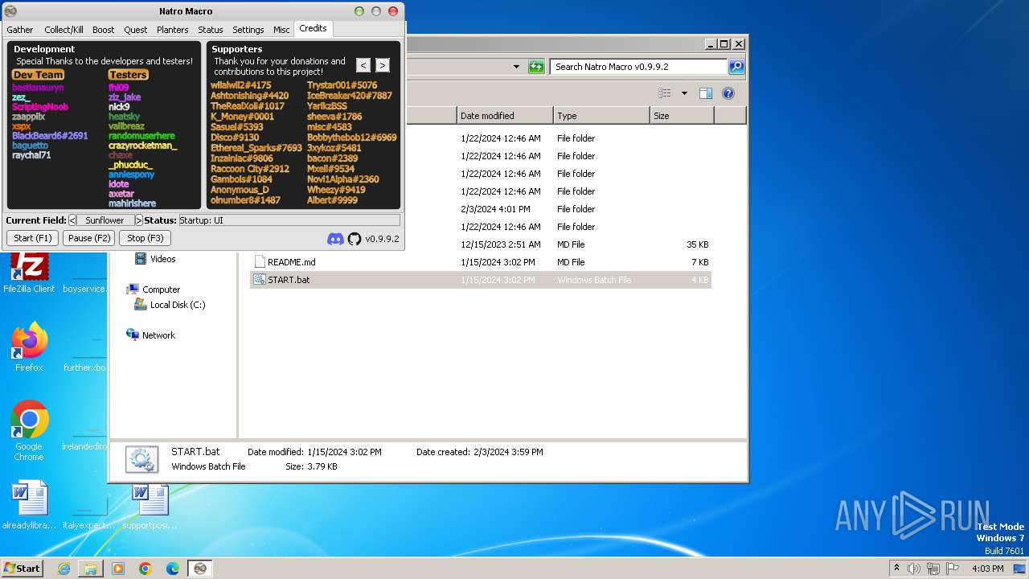Click the Stop (F3) button
The height and width of the screenshot is (579, 1029).
[x=146, y=238]
